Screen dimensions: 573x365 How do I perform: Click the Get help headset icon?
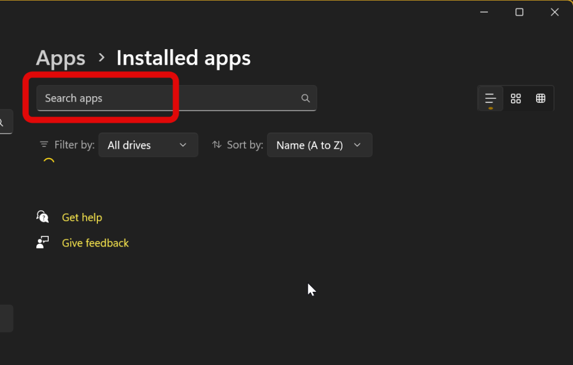point(43,217)
